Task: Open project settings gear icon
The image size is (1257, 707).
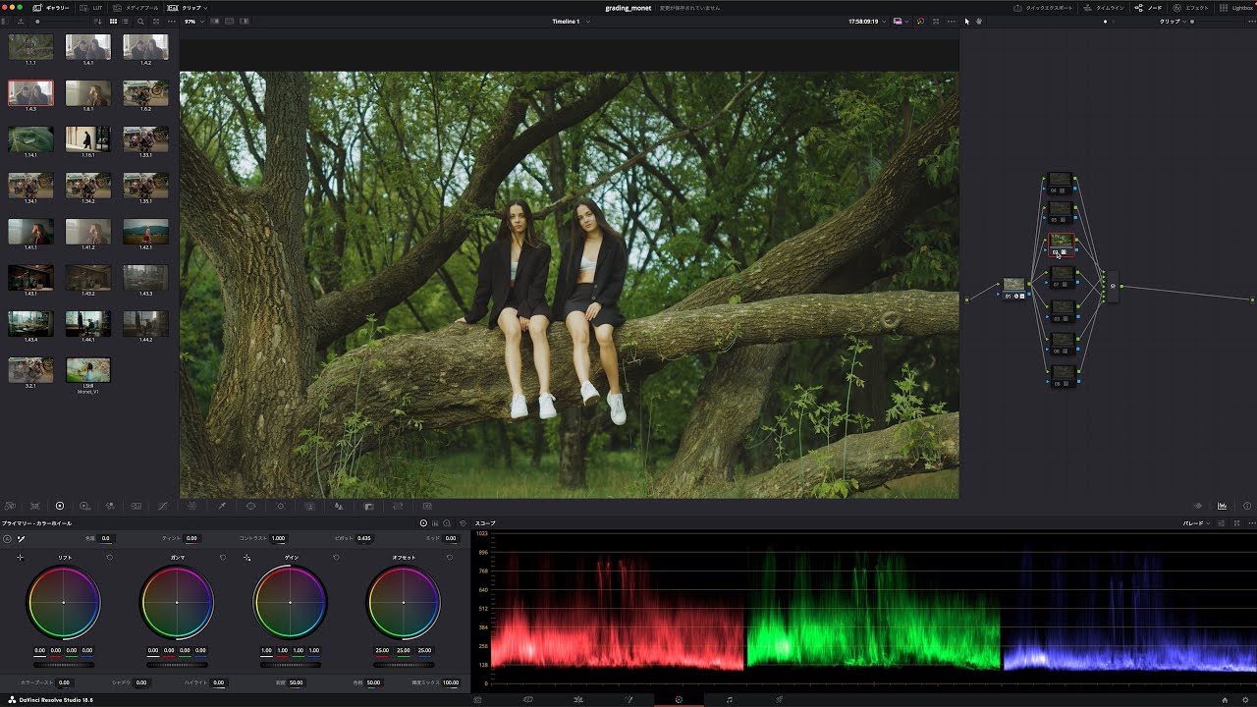Action: pyautogui.click(x=1244, y=699)
